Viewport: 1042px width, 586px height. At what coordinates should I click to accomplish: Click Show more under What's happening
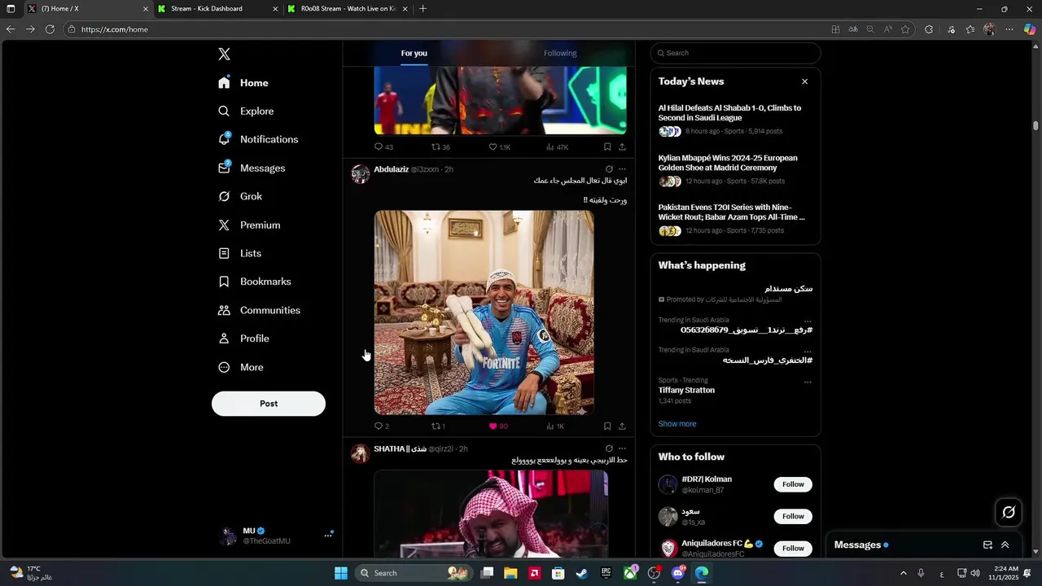click(677, 424)
